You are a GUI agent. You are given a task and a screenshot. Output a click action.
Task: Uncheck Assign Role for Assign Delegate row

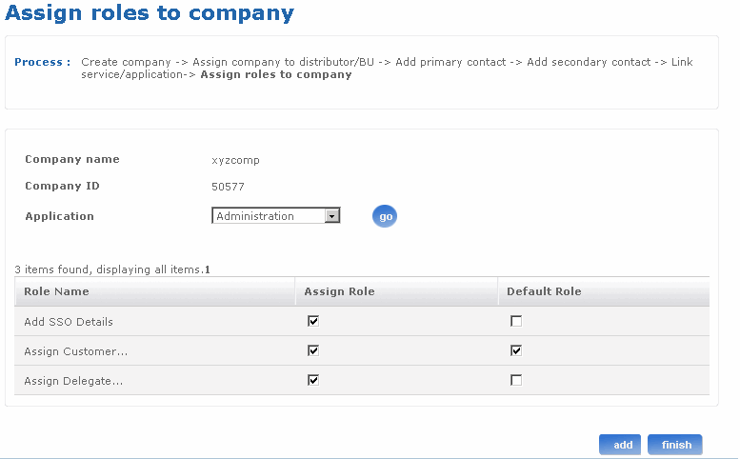(x=313, y=380)
